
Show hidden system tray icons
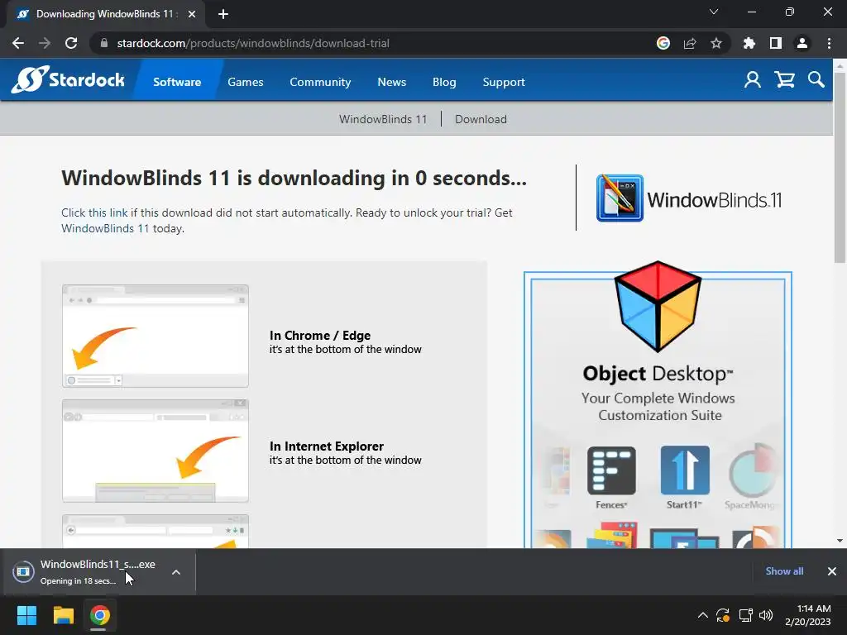click(x=703, y=615)
